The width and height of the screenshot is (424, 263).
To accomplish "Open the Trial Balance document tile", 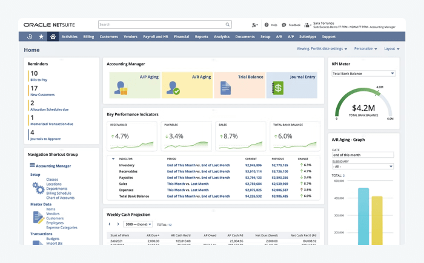I will coord(240,85).
